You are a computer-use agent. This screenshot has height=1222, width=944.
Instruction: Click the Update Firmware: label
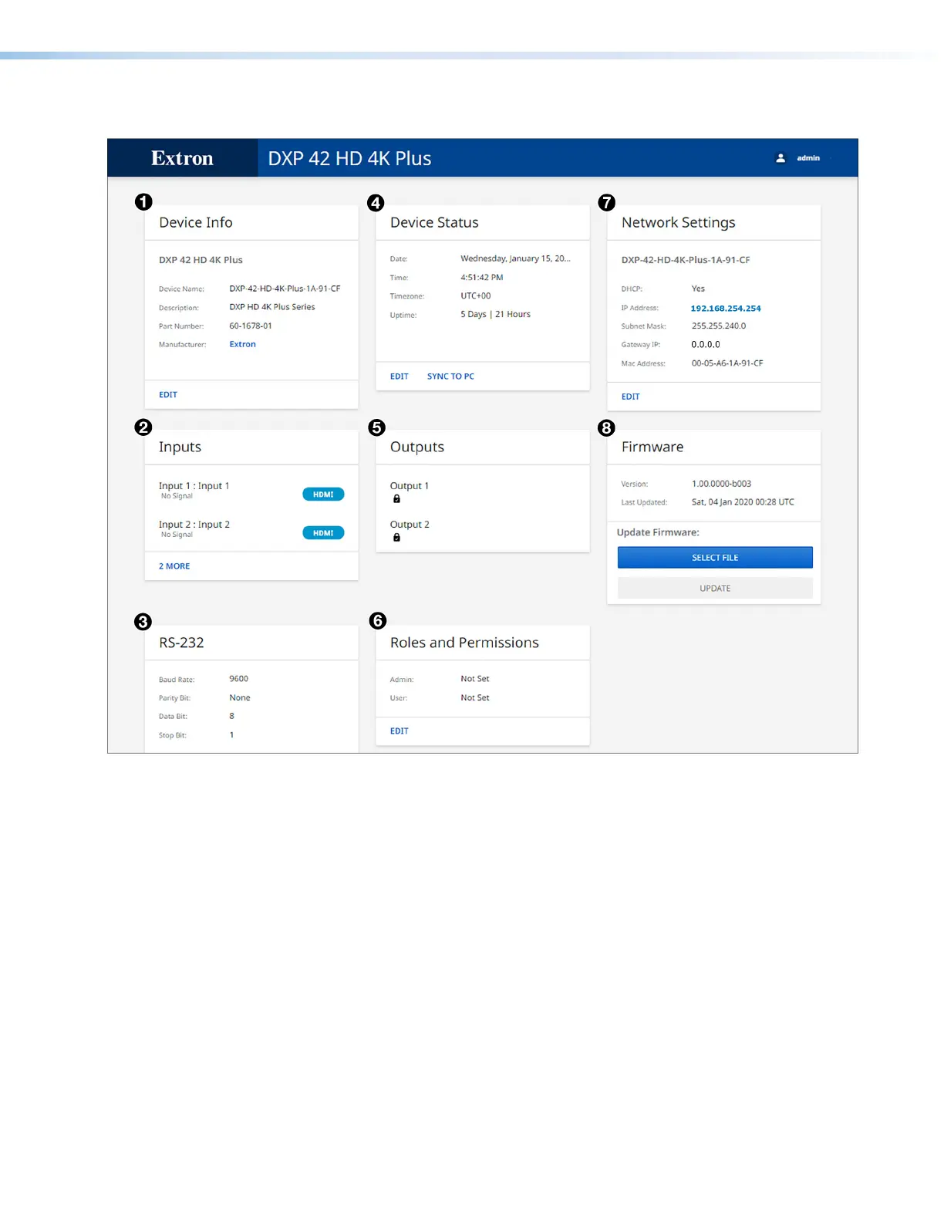(658, 533)
